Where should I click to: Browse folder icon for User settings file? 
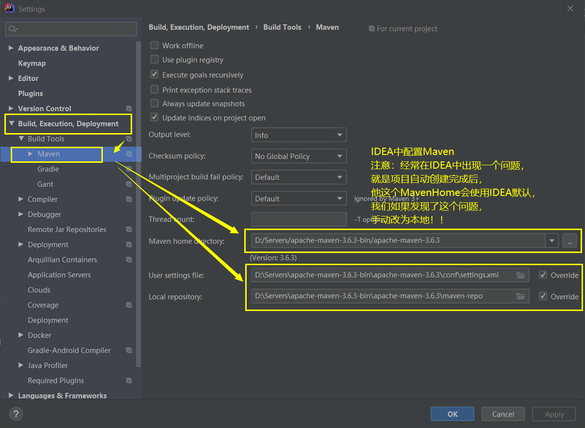coord(520,275)
